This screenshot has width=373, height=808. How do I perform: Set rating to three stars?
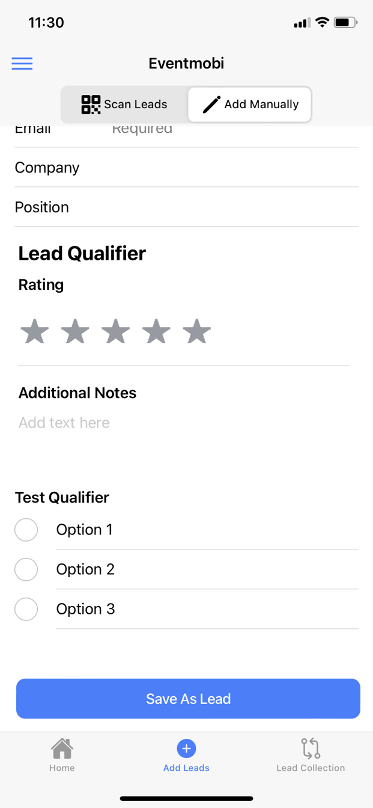click(x=115, y=331)
